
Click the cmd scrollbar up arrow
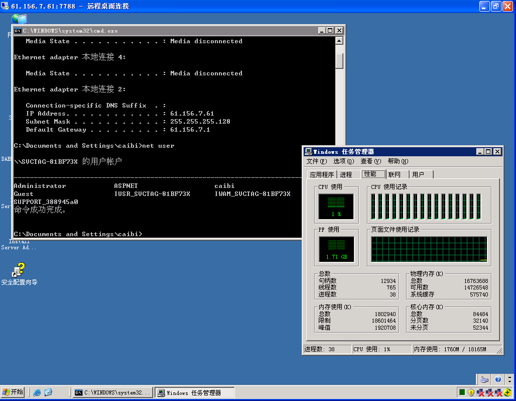coord(339,41)
